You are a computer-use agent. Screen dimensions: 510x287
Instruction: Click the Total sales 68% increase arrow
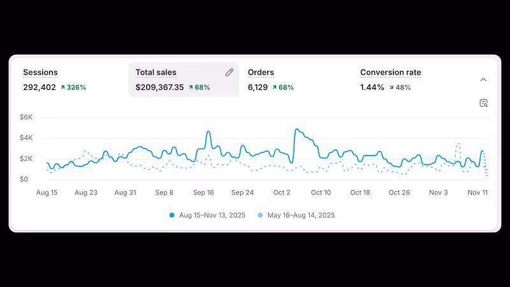(191, 87)
